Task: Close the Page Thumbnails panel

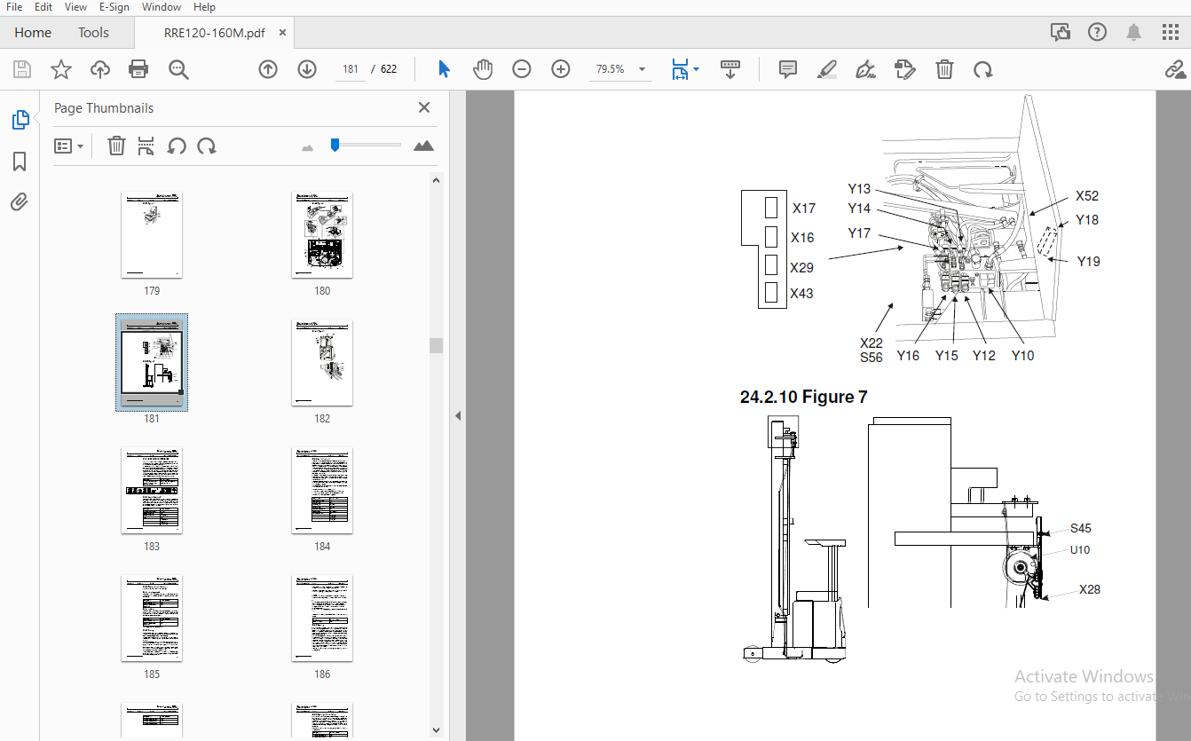Action: (x=424, y=107)
